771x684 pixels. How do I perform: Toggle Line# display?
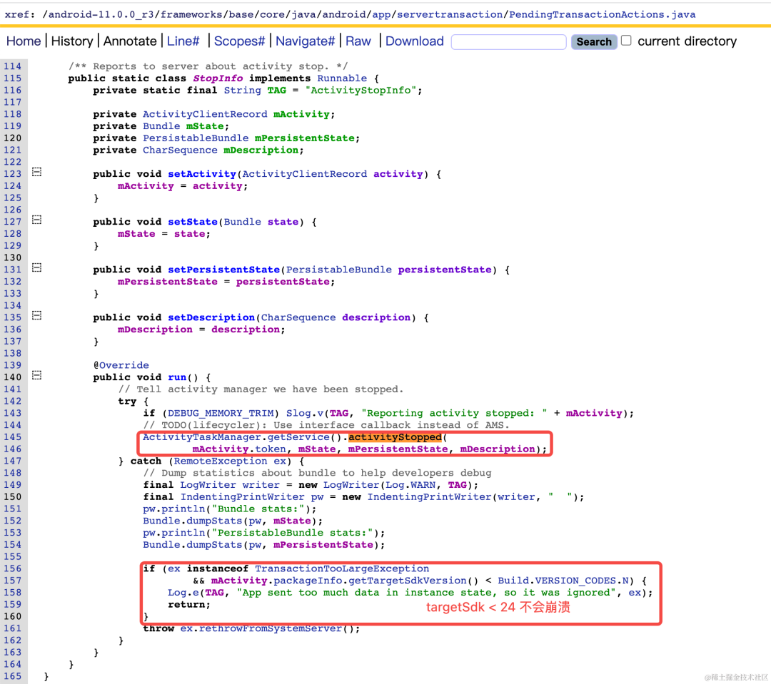click(183, 41)
